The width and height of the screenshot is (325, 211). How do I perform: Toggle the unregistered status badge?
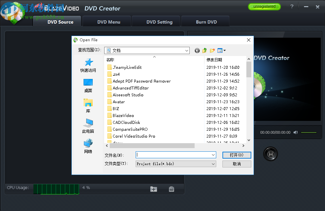coord(264,7)
